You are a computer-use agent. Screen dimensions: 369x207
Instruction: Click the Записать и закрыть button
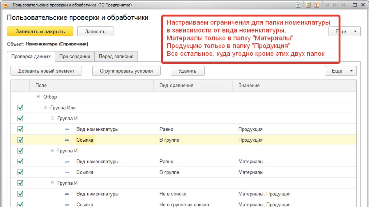(x=40, y=31)
